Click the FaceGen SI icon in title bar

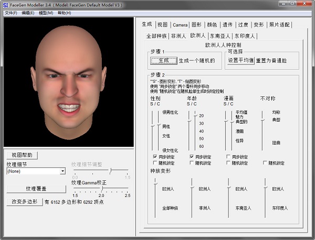(5, 5)
